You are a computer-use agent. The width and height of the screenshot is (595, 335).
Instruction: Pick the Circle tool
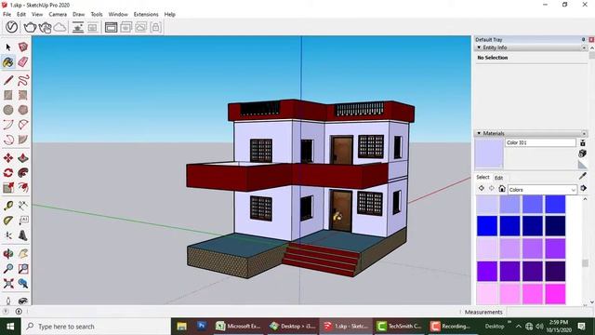(x=8, y=110)
